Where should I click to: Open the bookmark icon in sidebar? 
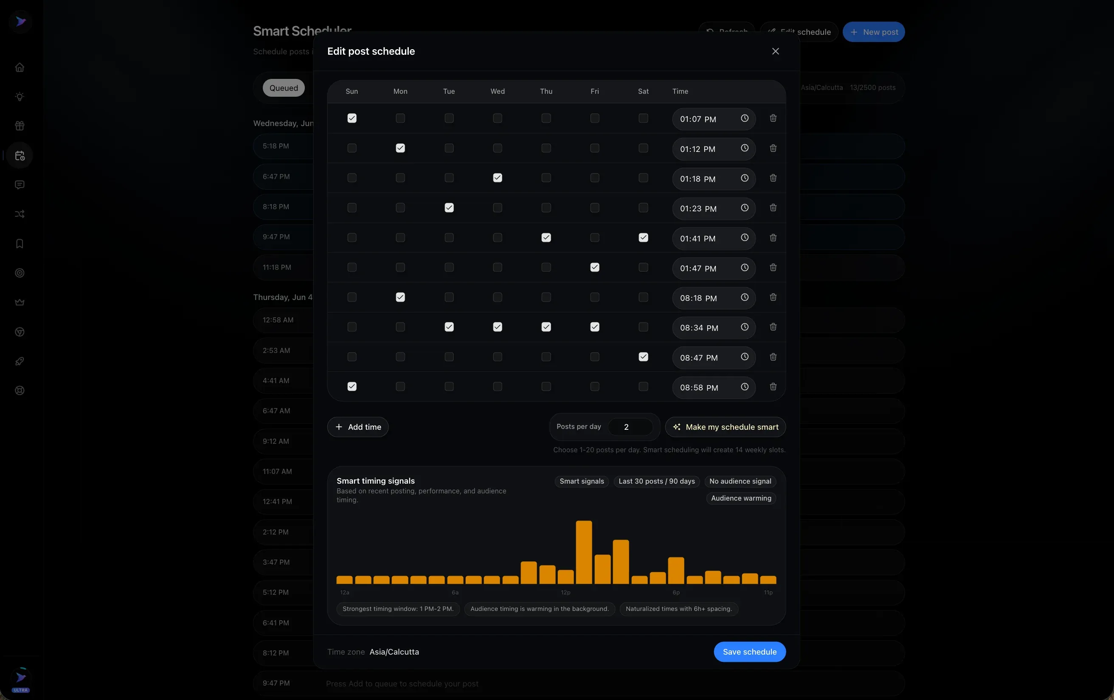click(x=20, y=244)
